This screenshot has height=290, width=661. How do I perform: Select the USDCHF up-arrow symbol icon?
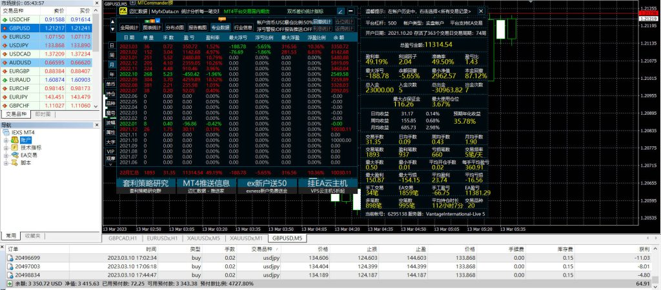click(5, 20)
